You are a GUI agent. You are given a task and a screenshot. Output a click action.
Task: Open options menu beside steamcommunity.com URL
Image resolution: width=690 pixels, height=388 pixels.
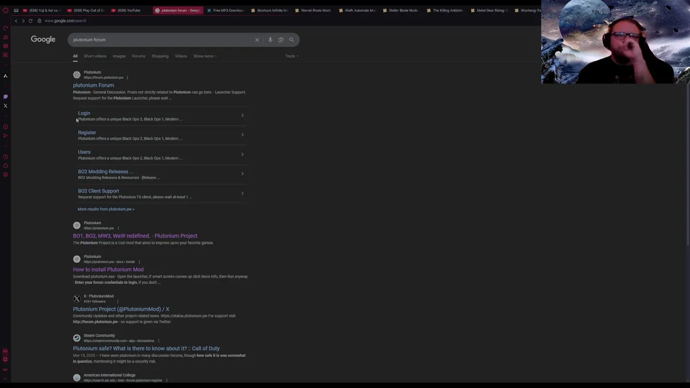coord(158,341)
